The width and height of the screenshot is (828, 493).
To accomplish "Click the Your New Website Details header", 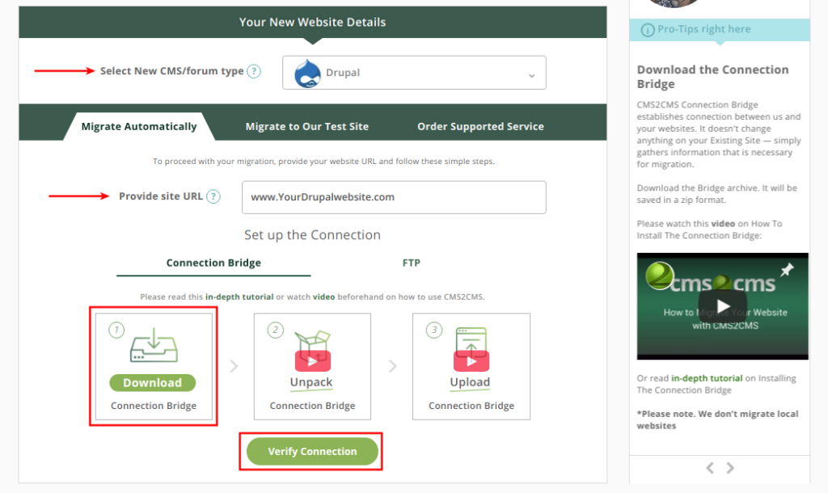I will click(x=313, y=22).
